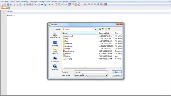
Task: Select the index.php file
Action: pyautogui.click(x=68, y=59)
